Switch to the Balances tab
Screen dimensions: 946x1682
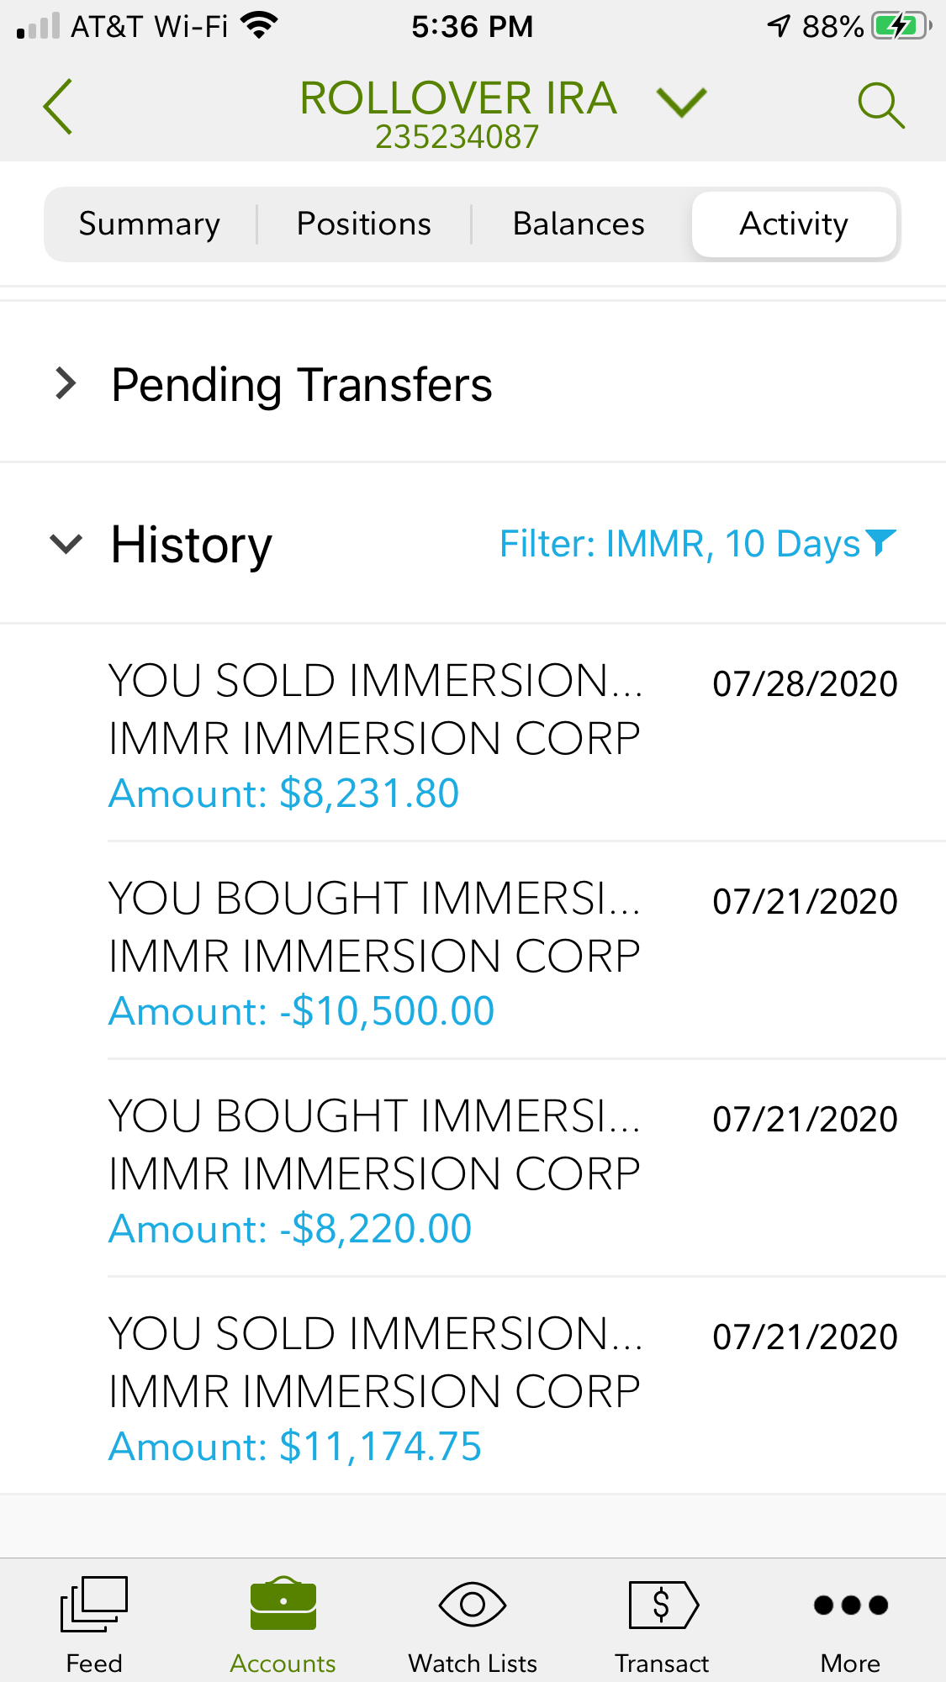(x=579, y=224)
